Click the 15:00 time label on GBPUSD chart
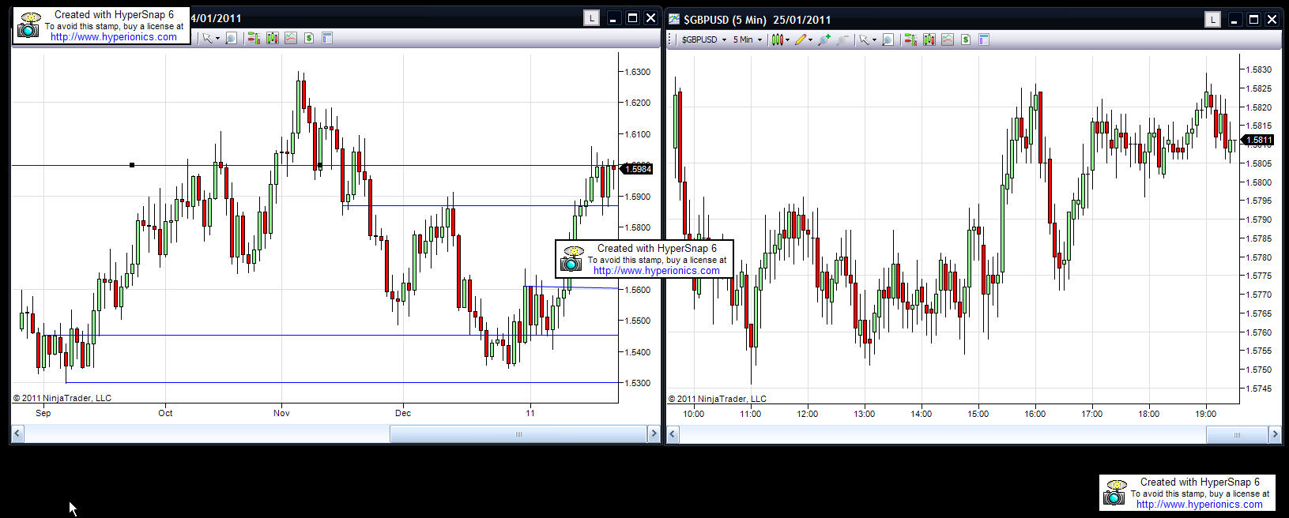1289x518 pixels. click(x=978, y=414)
